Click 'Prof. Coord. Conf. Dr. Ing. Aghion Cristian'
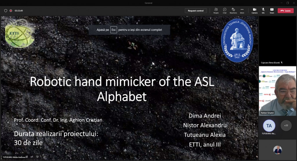Image resolution: width=297 pixels, height=161 pixels. [58, 120]
